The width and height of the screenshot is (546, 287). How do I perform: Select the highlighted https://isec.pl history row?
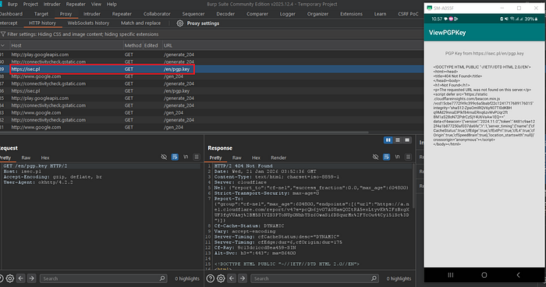[x=211, y=69]
